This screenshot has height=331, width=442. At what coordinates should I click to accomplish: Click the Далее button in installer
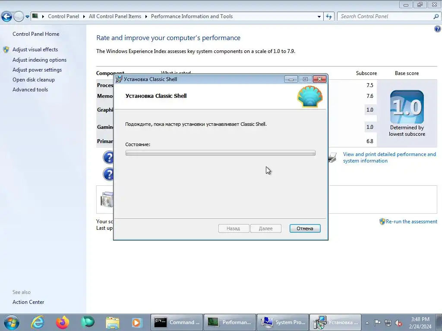tap(265, 228)
